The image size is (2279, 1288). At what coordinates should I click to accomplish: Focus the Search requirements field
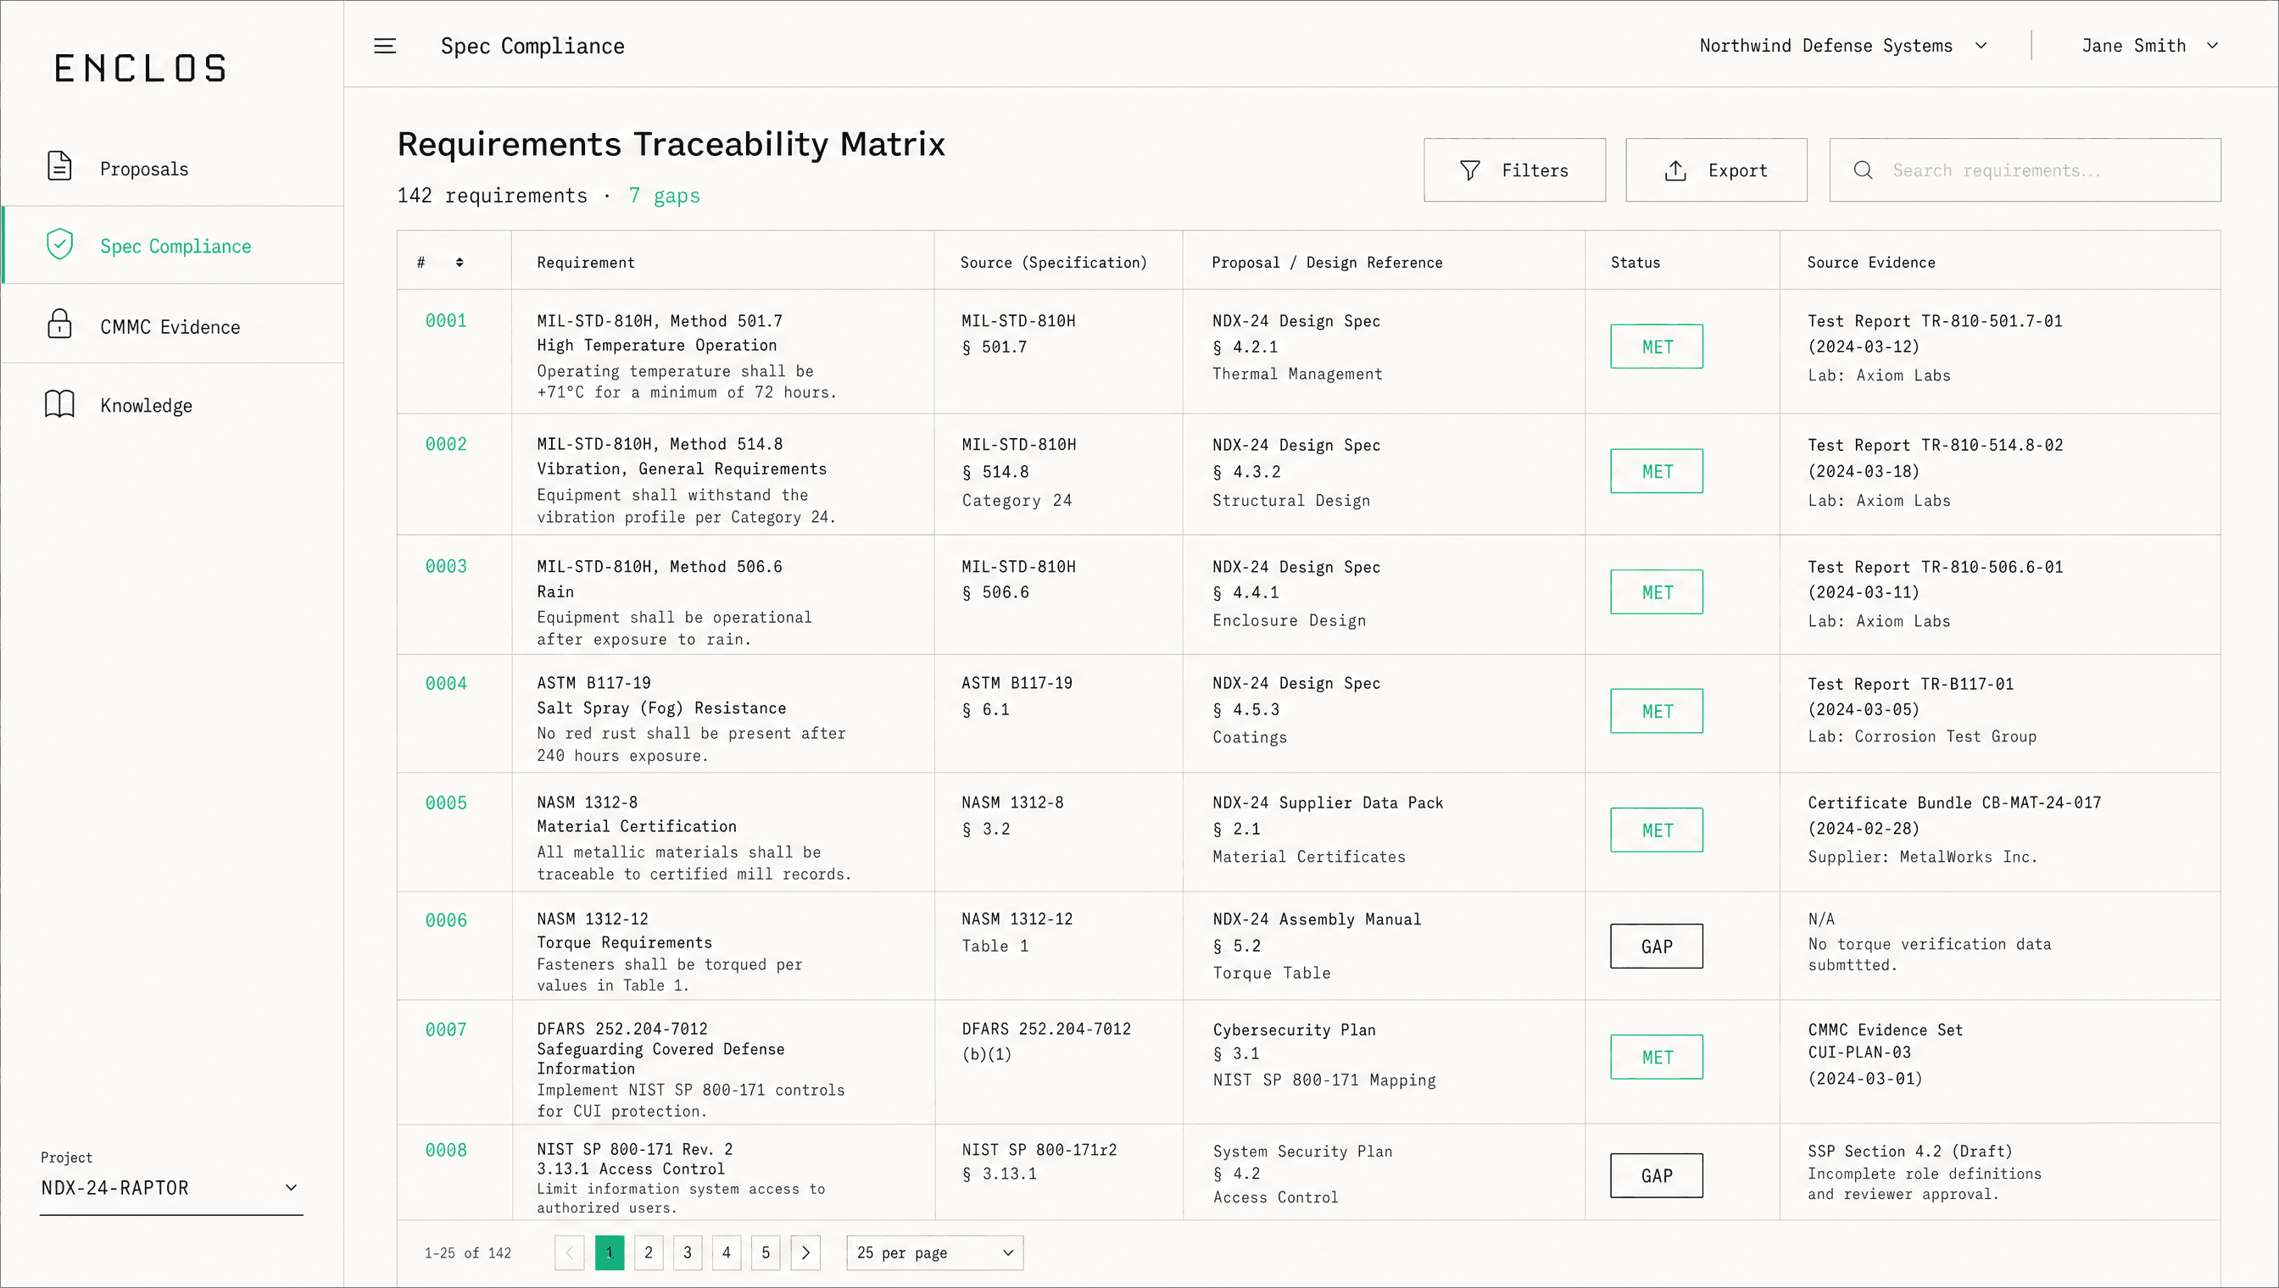coord(2025,169)
